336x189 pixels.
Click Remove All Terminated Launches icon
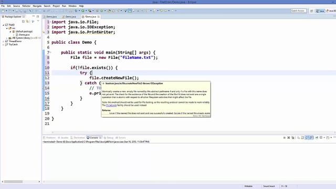click(x=293, y=138)
